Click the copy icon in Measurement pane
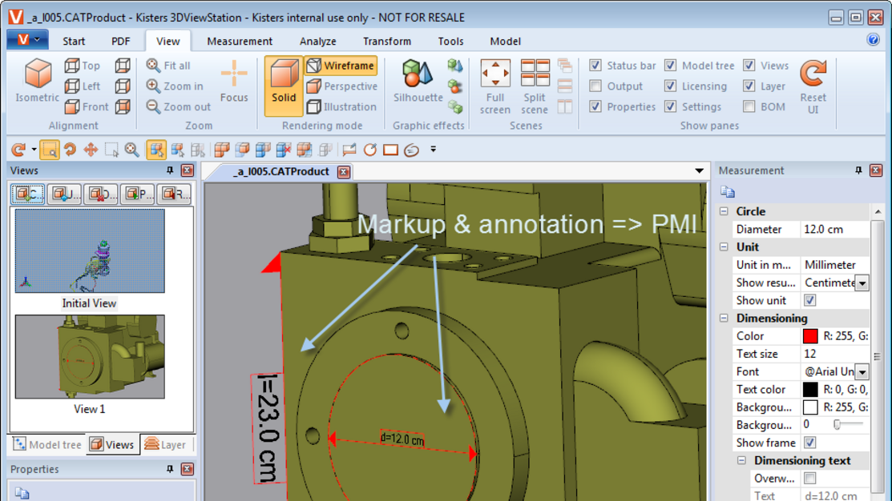Screen dimensions: 892x501 coord(728,191)
